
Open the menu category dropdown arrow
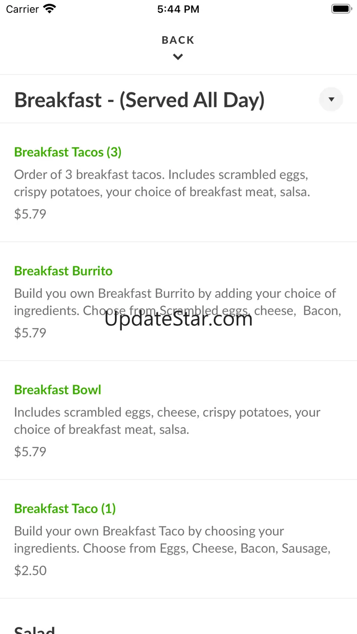(331, 99)
